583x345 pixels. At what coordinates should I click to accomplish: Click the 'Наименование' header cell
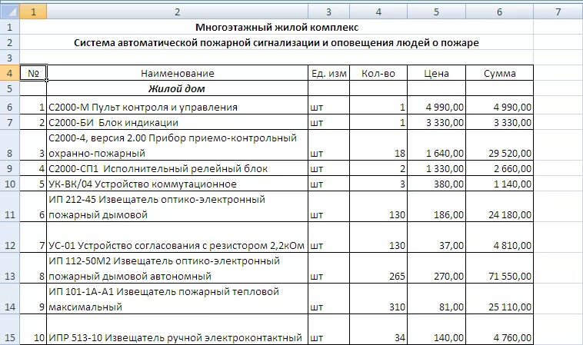coord(178,73)
